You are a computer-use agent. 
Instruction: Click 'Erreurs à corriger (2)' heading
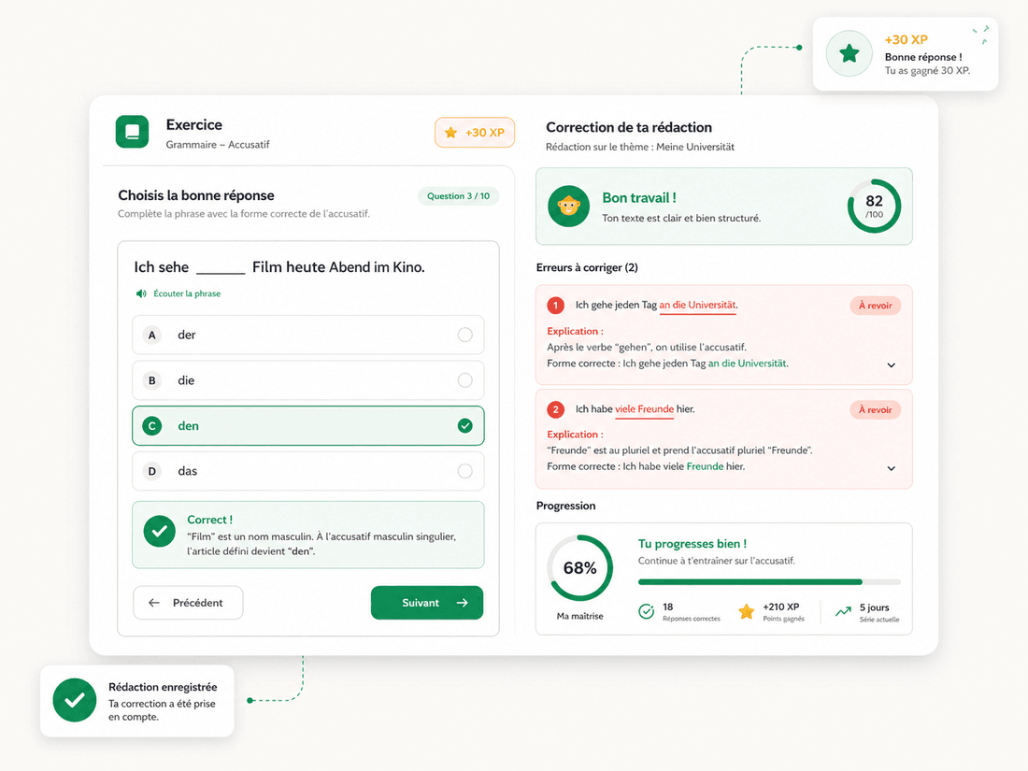(587, 267)
